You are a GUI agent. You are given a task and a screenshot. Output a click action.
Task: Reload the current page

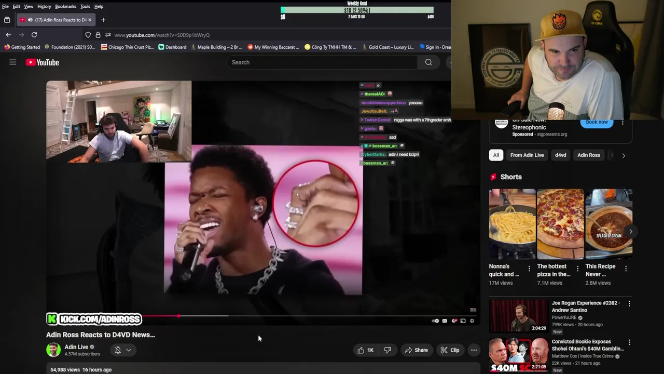34,35
